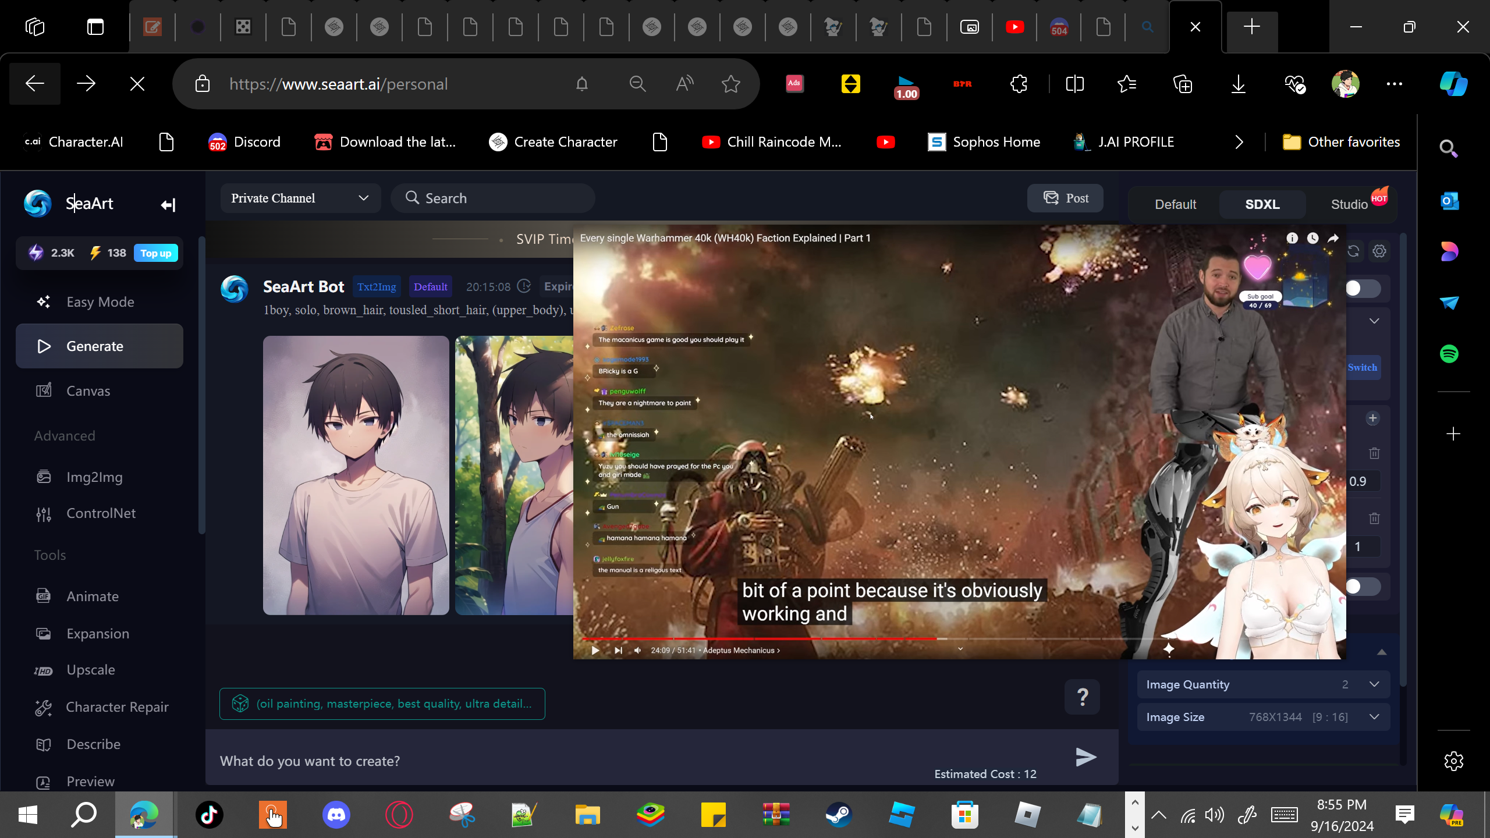The image size is (1490, 838).
Task: Open the Describe tool
Action: pos(100,744)
